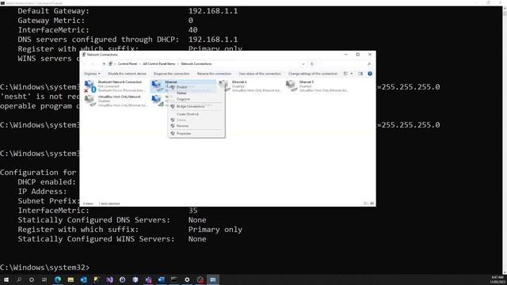Click Network Connections in the breadcrumb
The height and width of the screenshot is (285, 507).
tap(196, 64)
